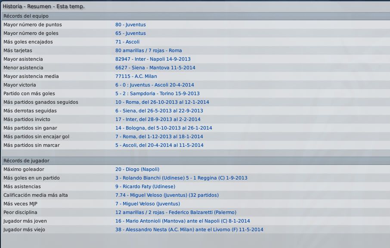Click the 'Más goles encajados' label
Viewport: 390px width, 248px height.
pos(28,42)
